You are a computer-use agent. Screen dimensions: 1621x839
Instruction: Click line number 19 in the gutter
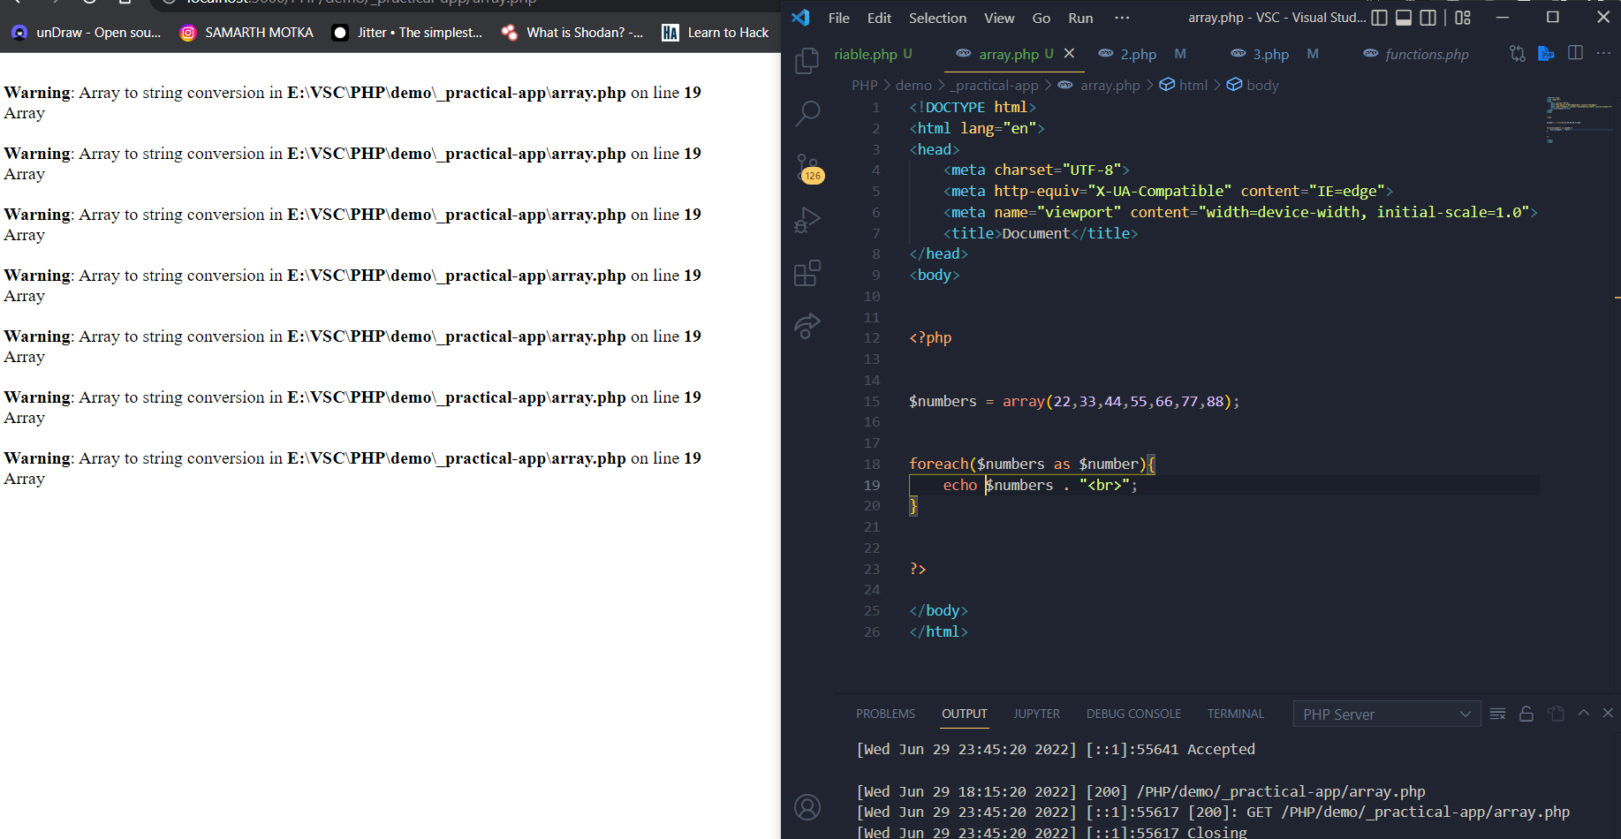click(x=871, y=485)
